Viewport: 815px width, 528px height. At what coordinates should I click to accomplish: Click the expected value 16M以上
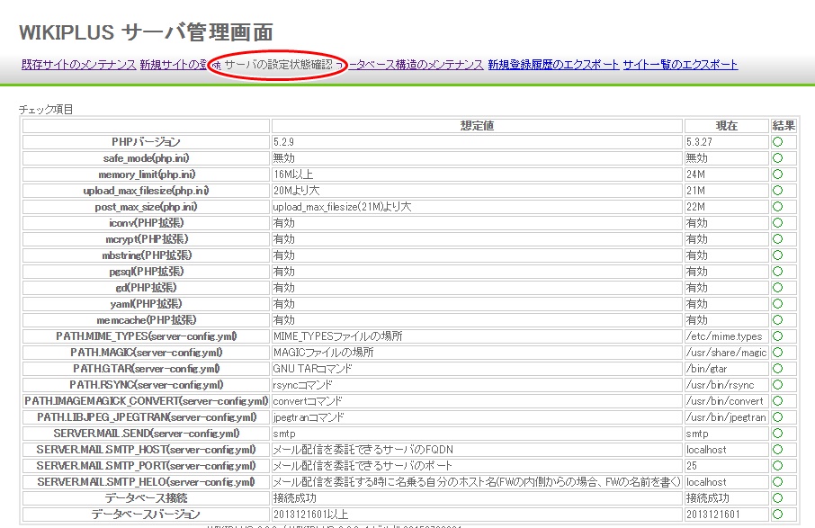pos(293,175)
